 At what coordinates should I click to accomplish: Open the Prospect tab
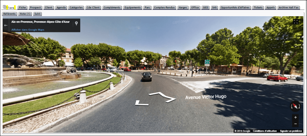(x=36, y=8)
